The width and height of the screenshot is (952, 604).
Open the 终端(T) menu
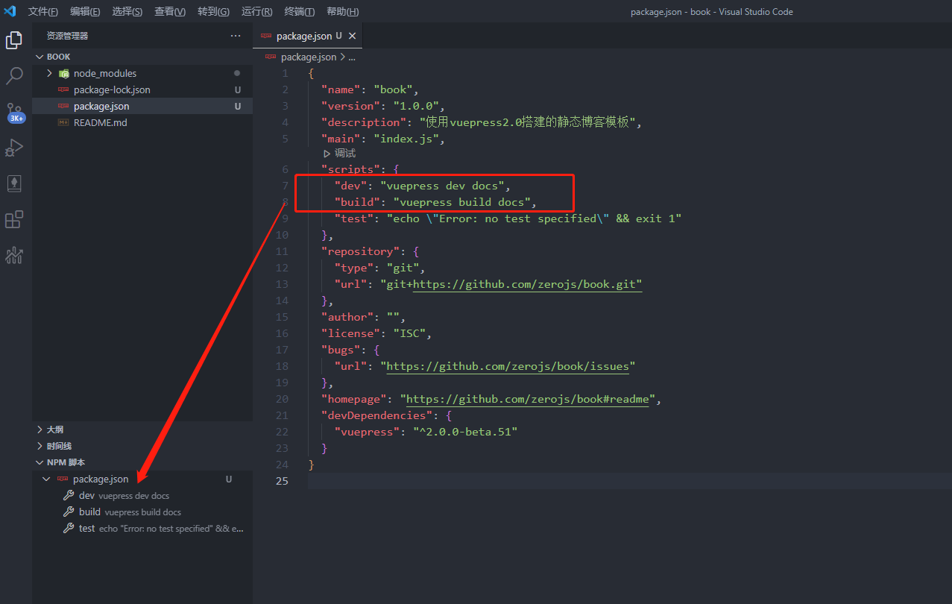[300, 12]
